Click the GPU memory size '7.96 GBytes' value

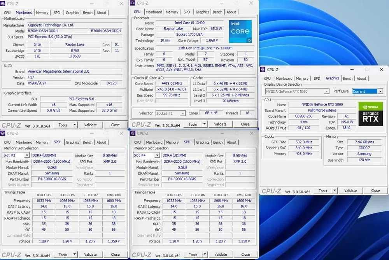coord(364,142)
